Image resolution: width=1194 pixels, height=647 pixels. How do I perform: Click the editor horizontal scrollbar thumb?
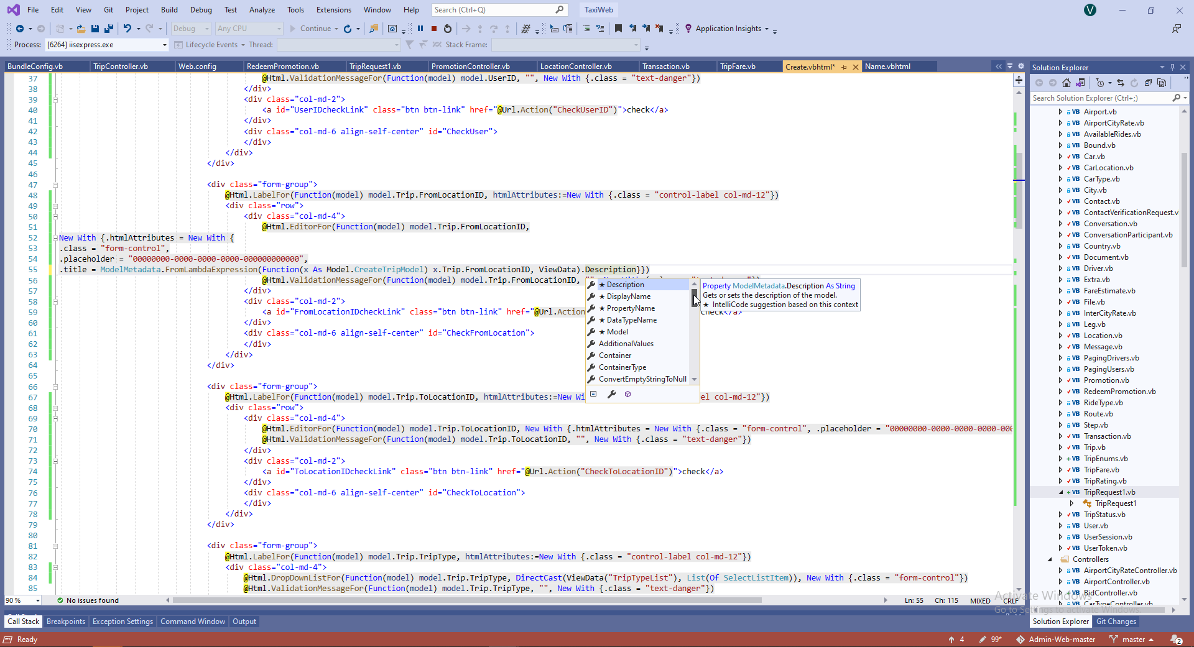click(x=467, y=600)
